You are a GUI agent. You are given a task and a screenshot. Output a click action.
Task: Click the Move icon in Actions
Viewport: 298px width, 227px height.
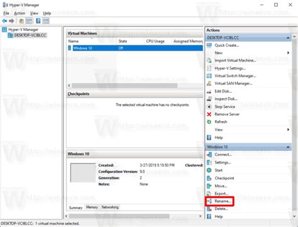209,186
